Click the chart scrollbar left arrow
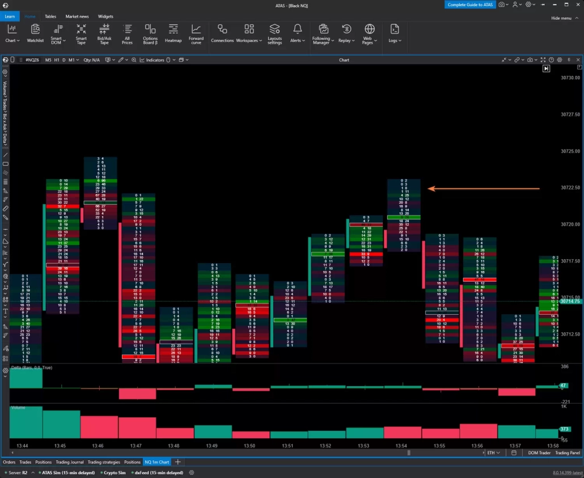This screenshot has width=584, height=478. point(12,452)
